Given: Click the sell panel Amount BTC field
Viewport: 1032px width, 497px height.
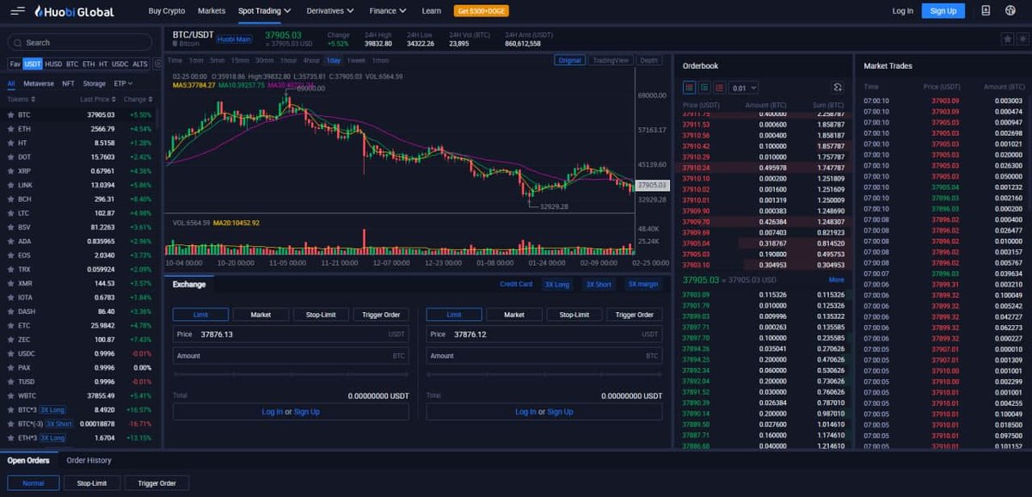Looking at the screenshot, I should coord(544,356).
